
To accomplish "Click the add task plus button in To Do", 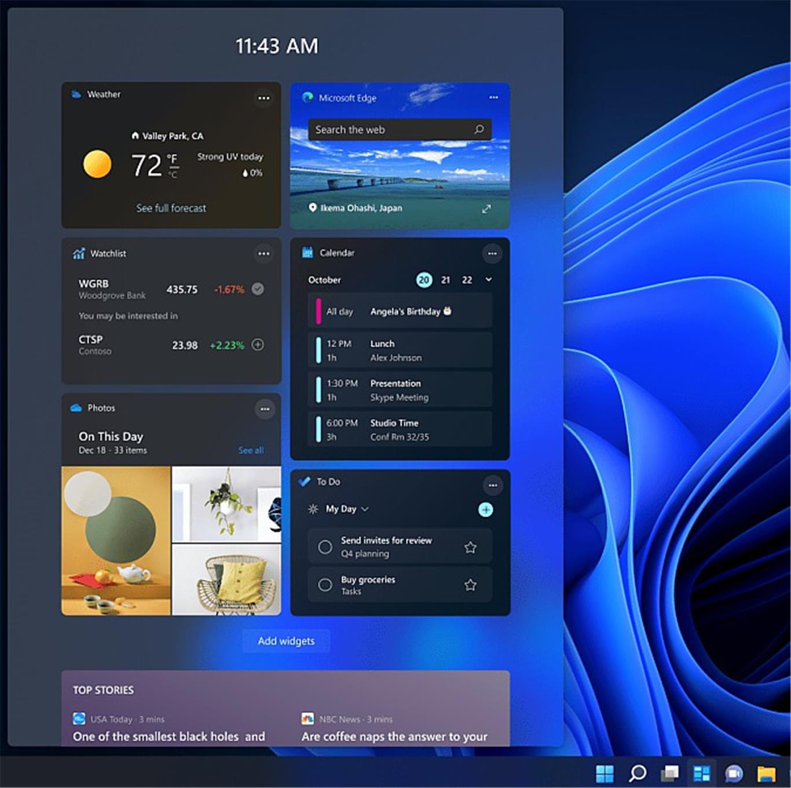I will pos(485,509).
